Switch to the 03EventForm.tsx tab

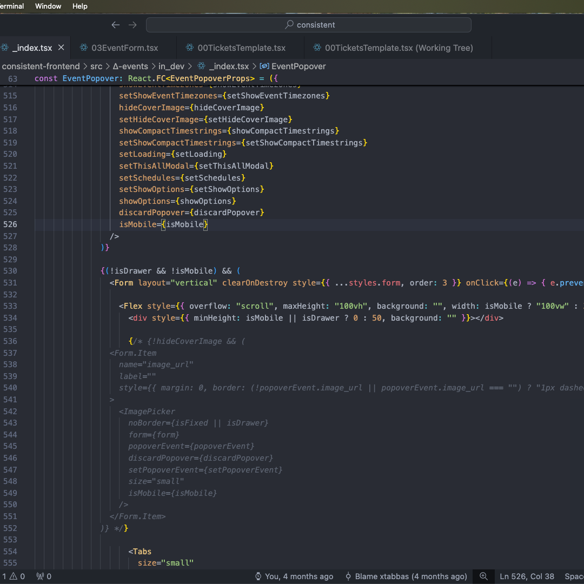coord(124,48)
